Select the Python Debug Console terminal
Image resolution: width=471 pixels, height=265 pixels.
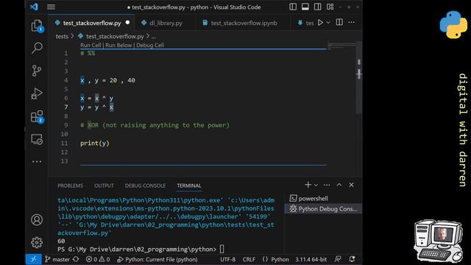point(323,209)
